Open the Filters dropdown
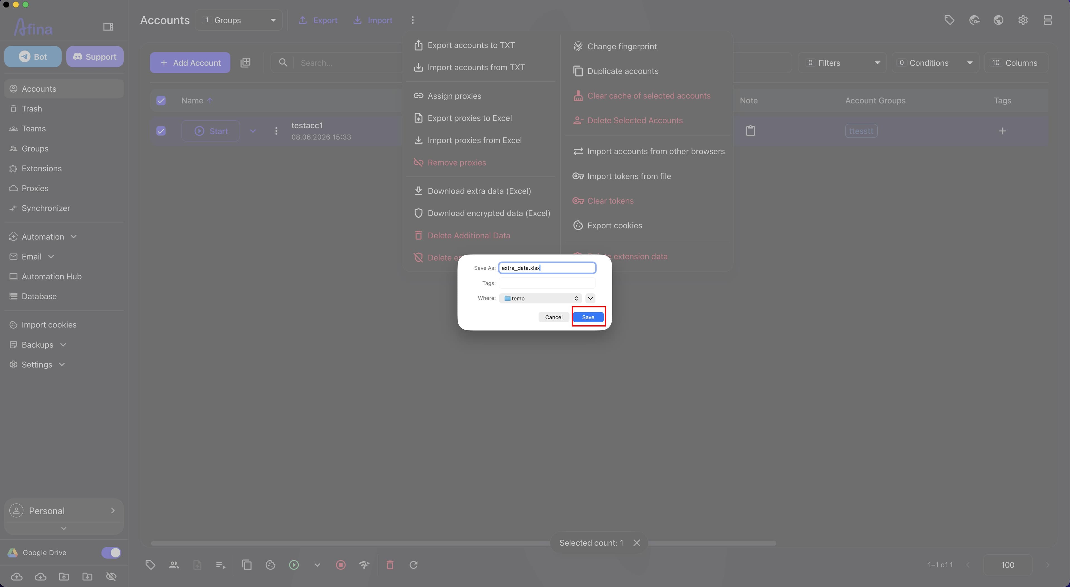The width and height of the screenshot is (1070, 587). (842, 63)
